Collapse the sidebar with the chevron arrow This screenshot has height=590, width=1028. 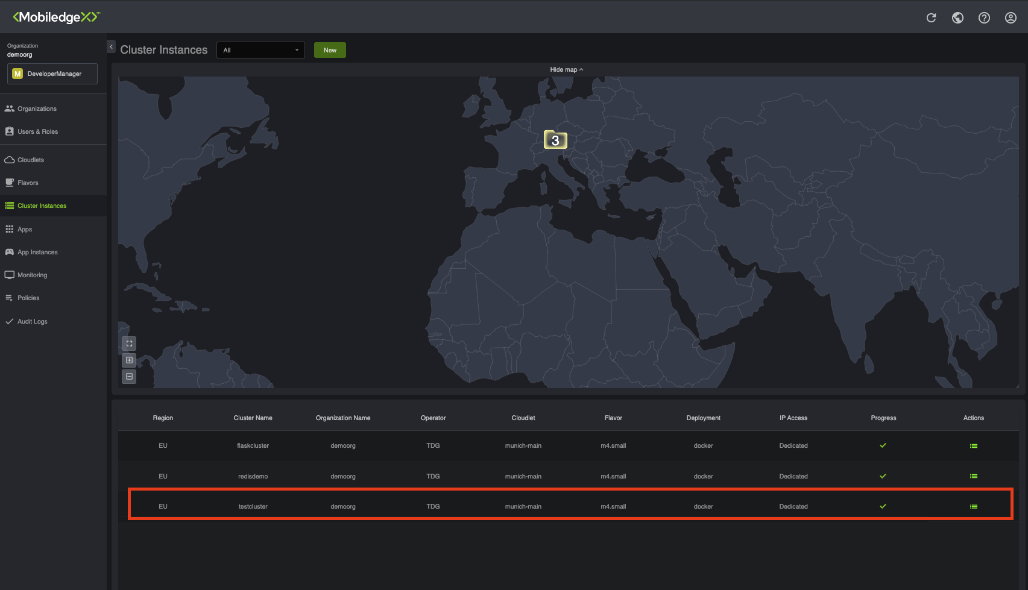click(x=111, y=46)
